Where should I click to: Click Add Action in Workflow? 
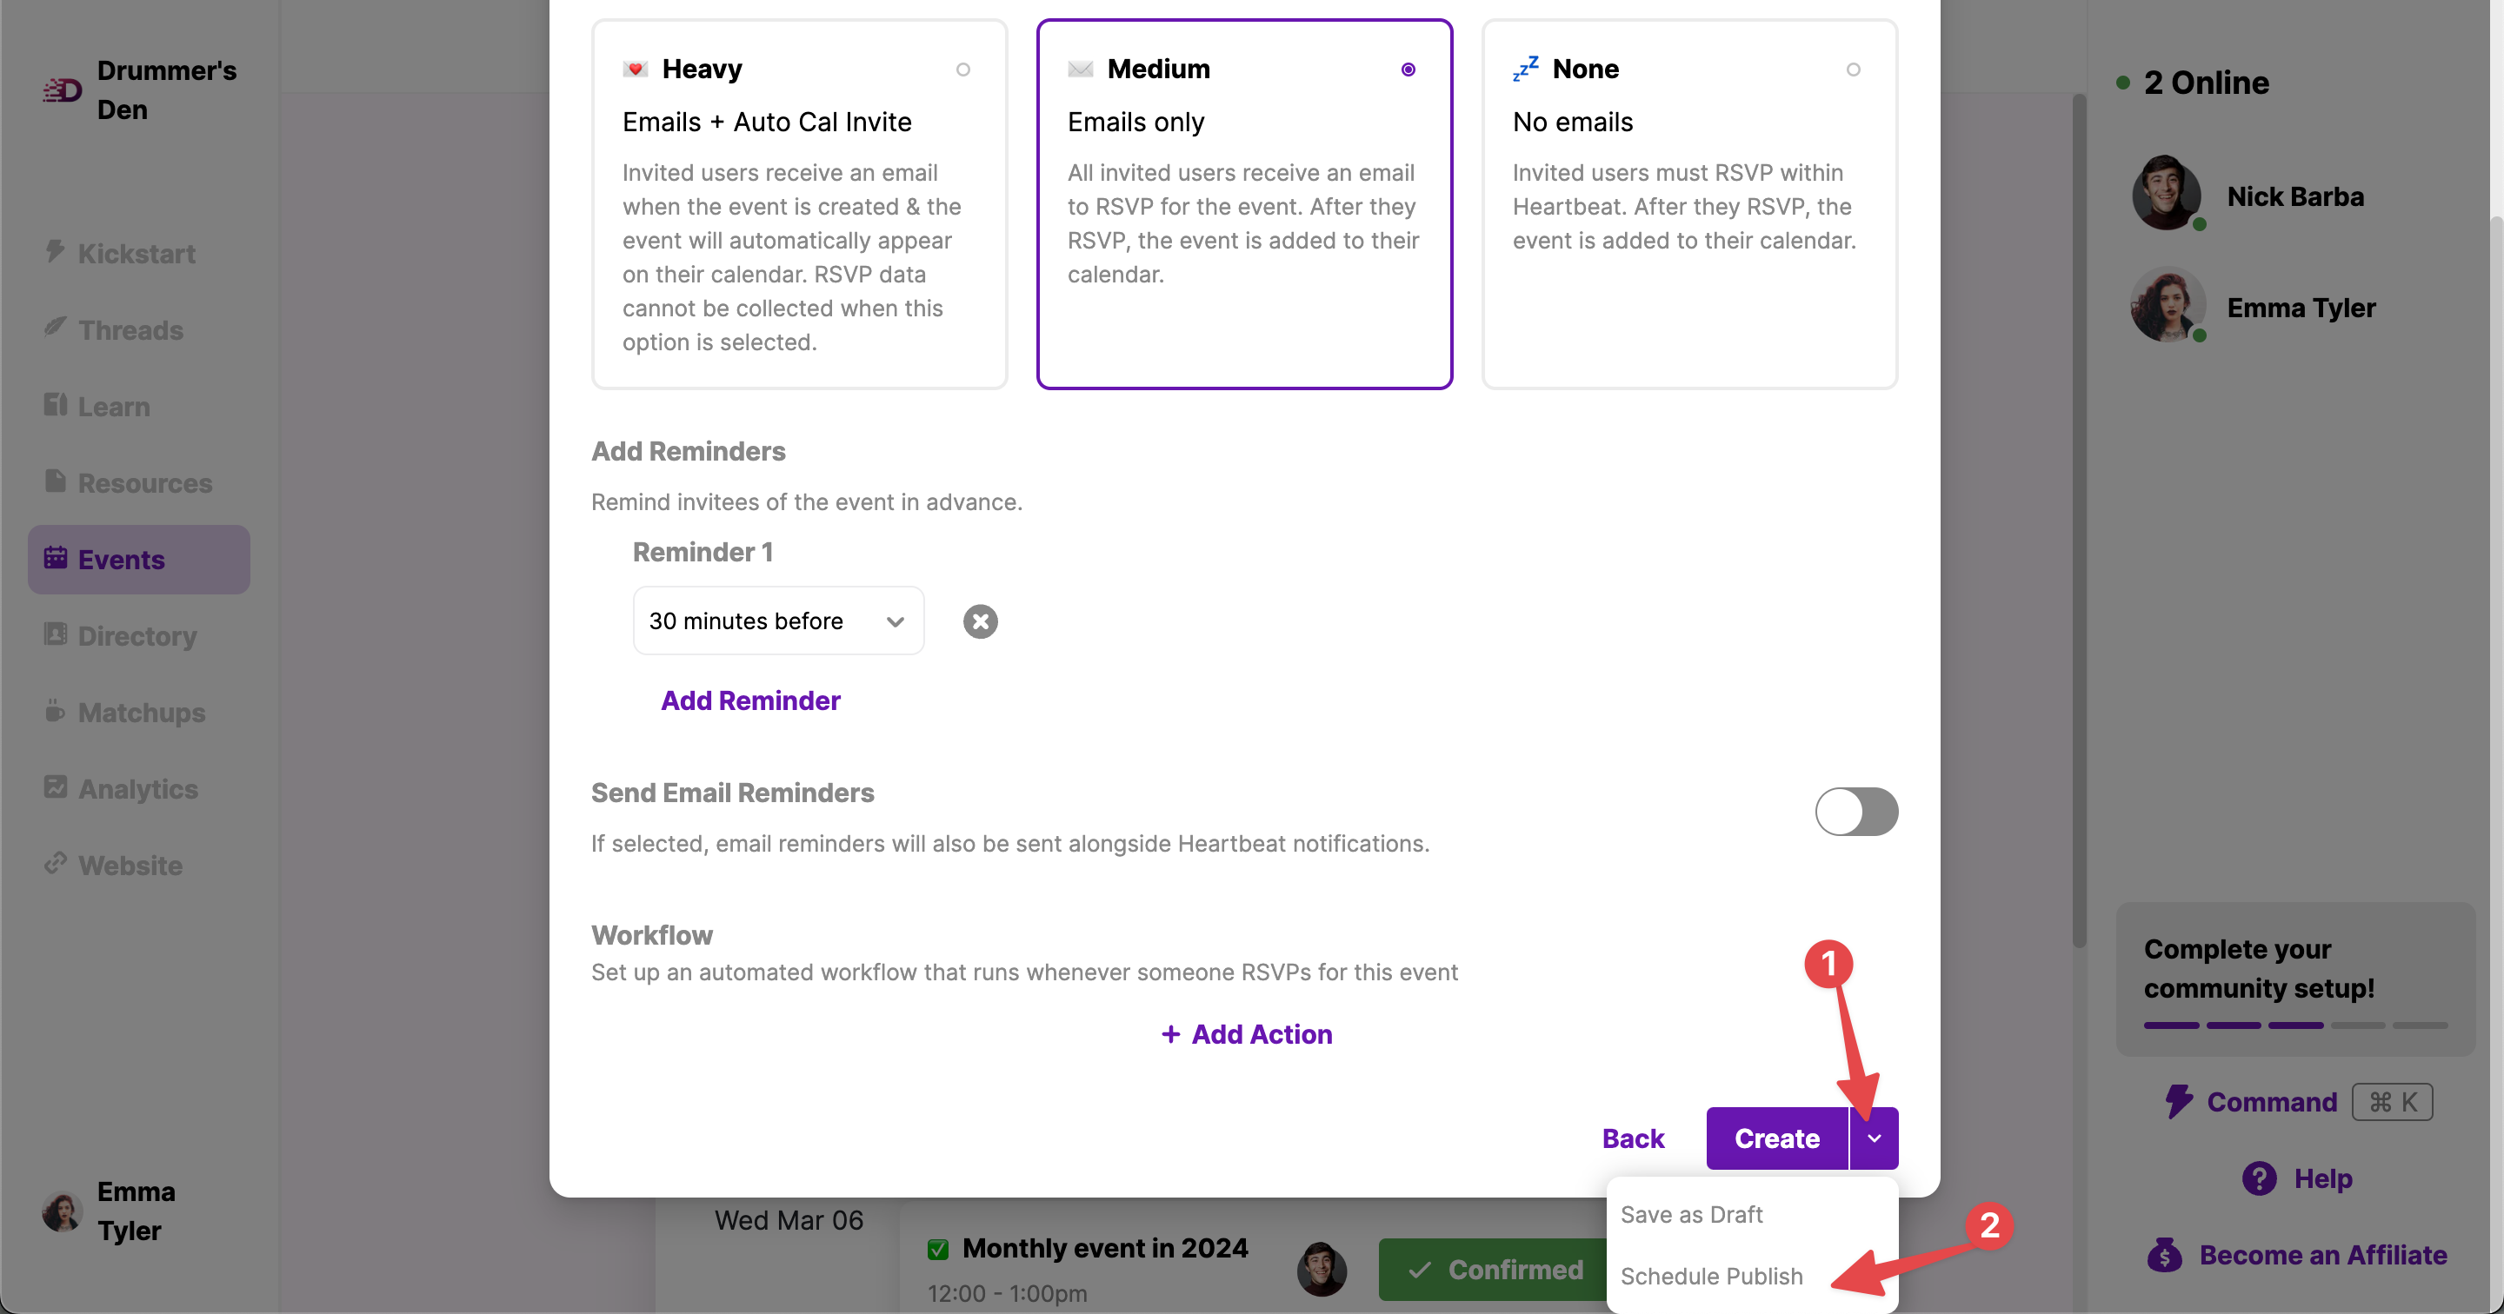(x=1245, y=1034)
